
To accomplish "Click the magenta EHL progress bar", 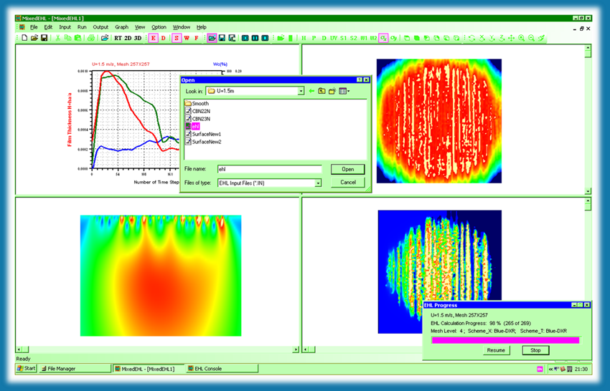I will 505,340.
